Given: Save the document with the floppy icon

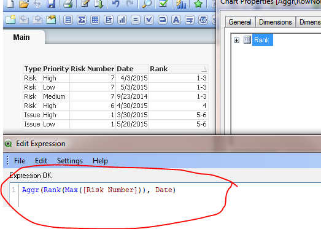Looking at the screenshot, I should pos(51,4).
